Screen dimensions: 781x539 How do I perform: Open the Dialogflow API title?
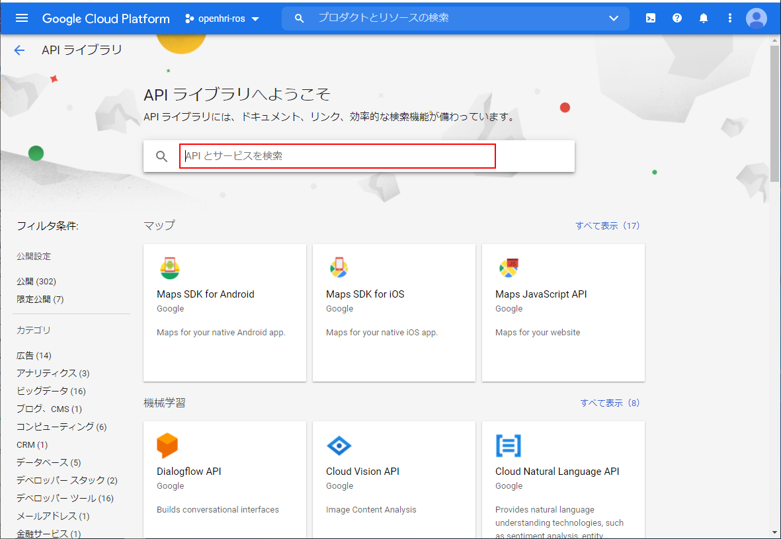(188, 472)
